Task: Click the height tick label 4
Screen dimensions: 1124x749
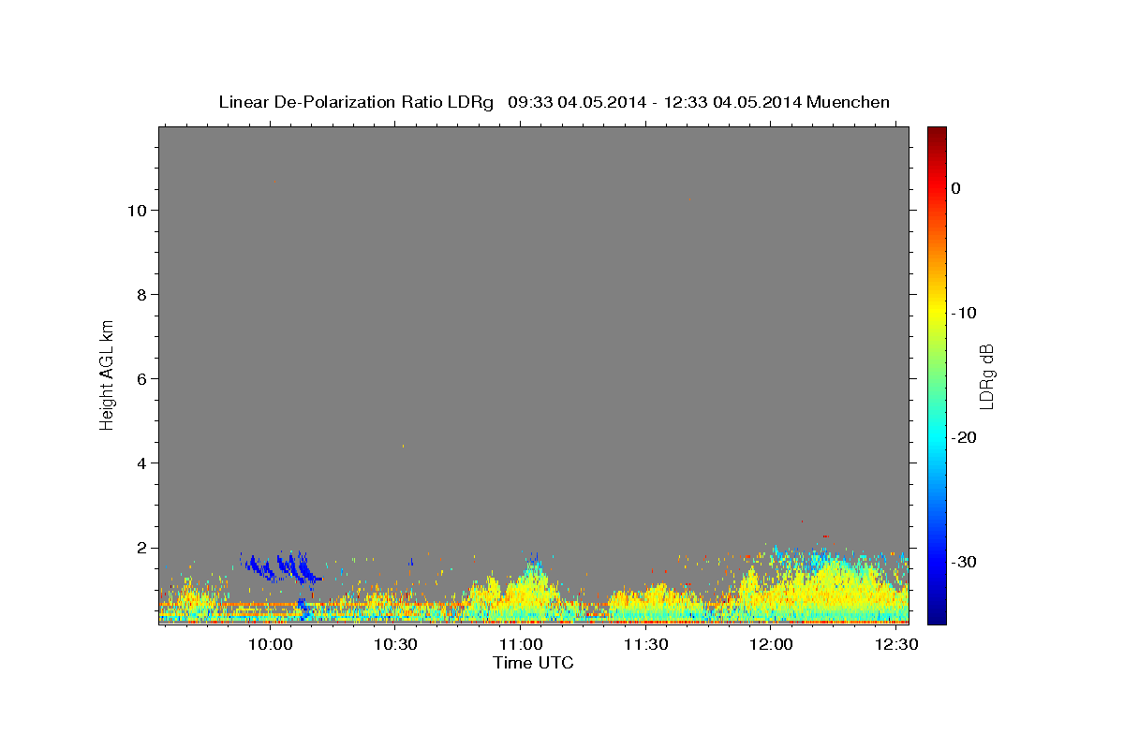Action: coord(140,463)
